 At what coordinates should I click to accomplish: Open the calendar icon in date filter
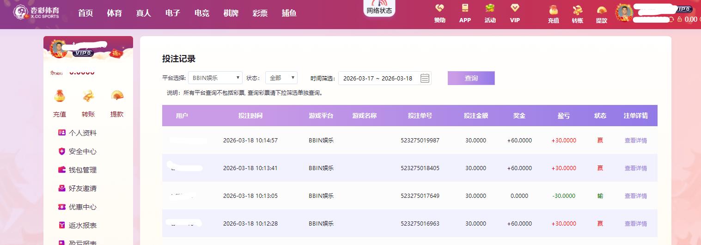click(425, 78)
